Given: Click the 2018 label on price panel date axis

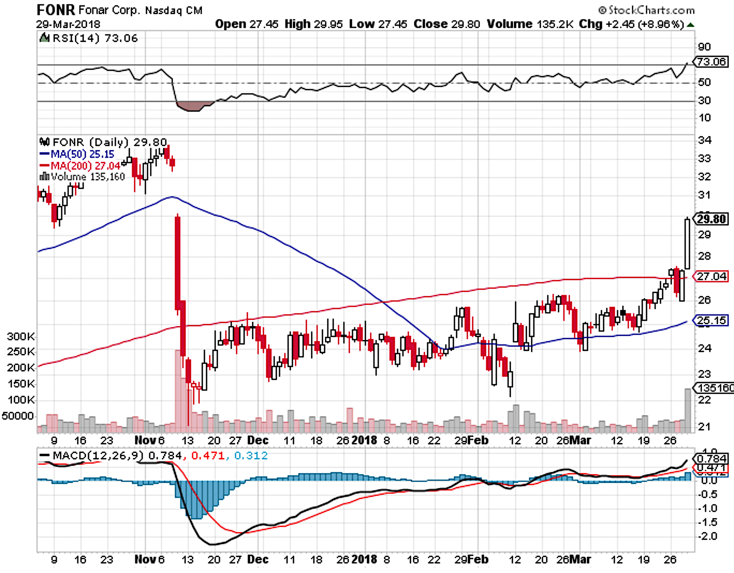Looking at the screenshot, I should point(364,440).
